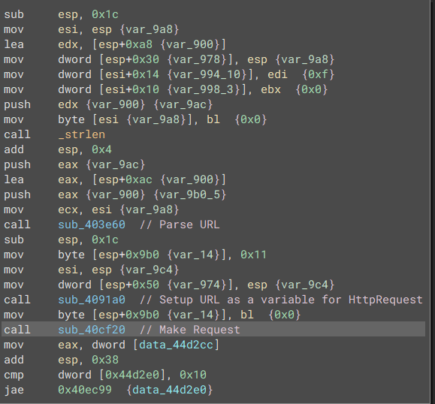Viewport: 435px width, 404px height.
Task: Select var_9b0_5 in push eax line
Action: pyautogui.click(x=189, y=194)
